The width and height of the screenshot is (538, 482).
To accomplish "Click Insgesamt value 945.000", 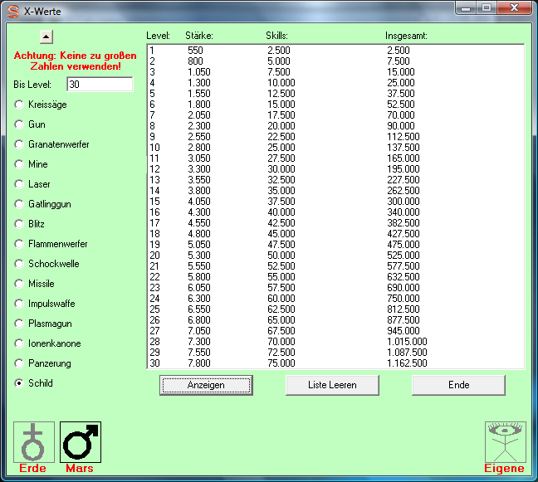I will [x=403, y=331].
